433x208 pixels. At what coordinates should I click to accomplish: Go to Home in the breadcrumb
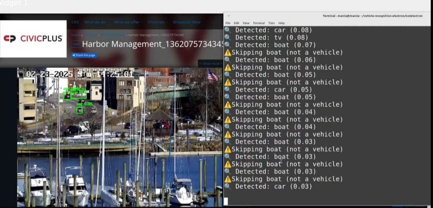[75, 35]
